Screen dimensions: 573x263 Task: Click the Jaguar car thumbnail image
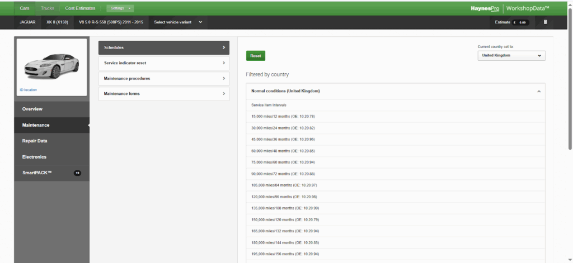click(51, 64)
